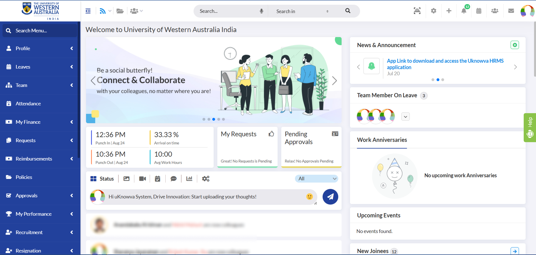536x255 pixels.
Task: Click the thumbs-up icon in My Requests
Action: point(271,134)
